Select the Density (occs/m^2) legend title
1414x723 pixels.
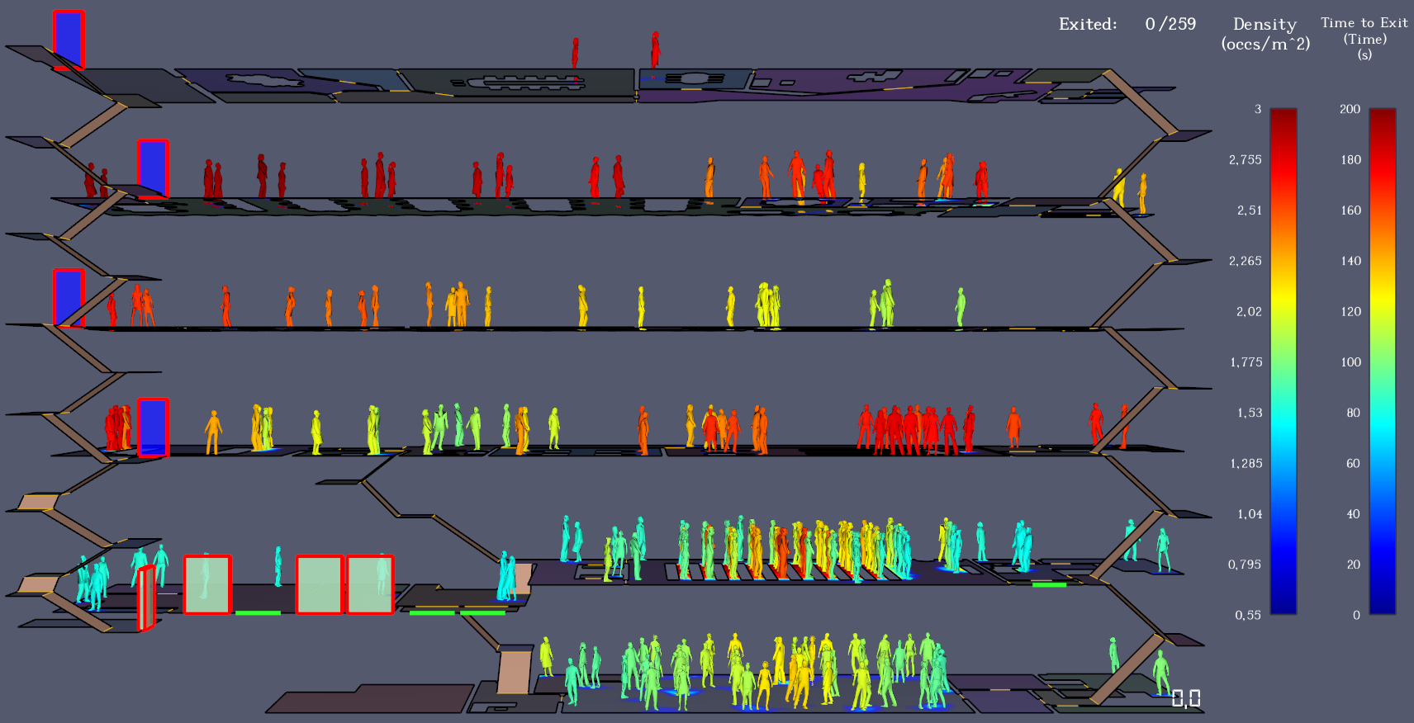(1265, 34)
